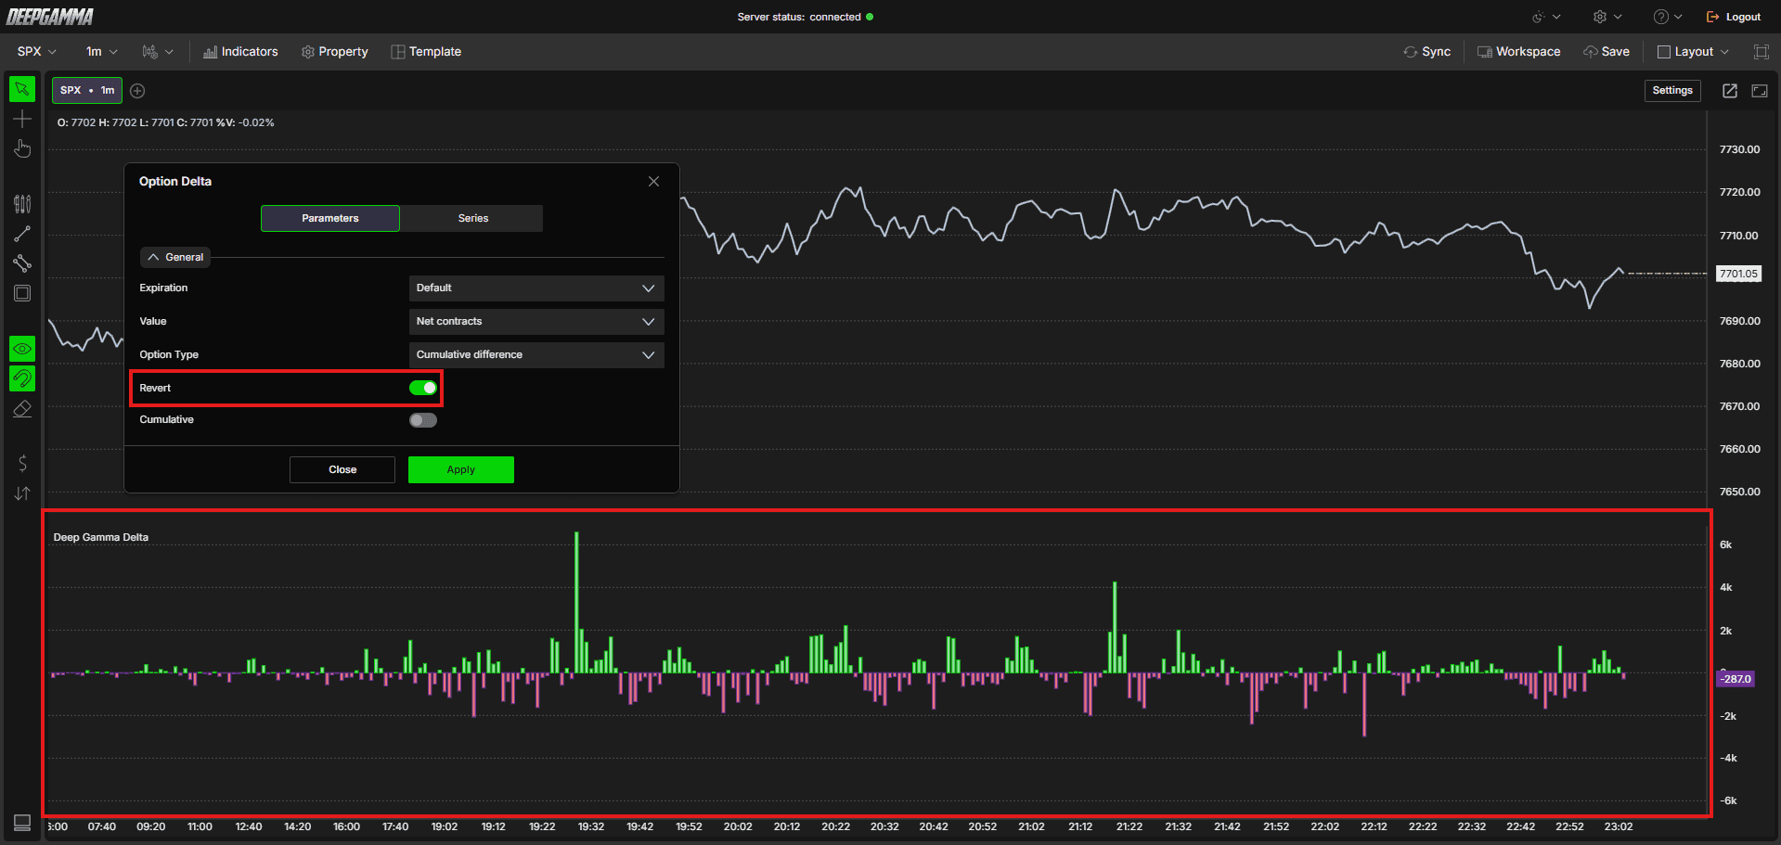Select the rectangle shape tool

coord(22,293)
